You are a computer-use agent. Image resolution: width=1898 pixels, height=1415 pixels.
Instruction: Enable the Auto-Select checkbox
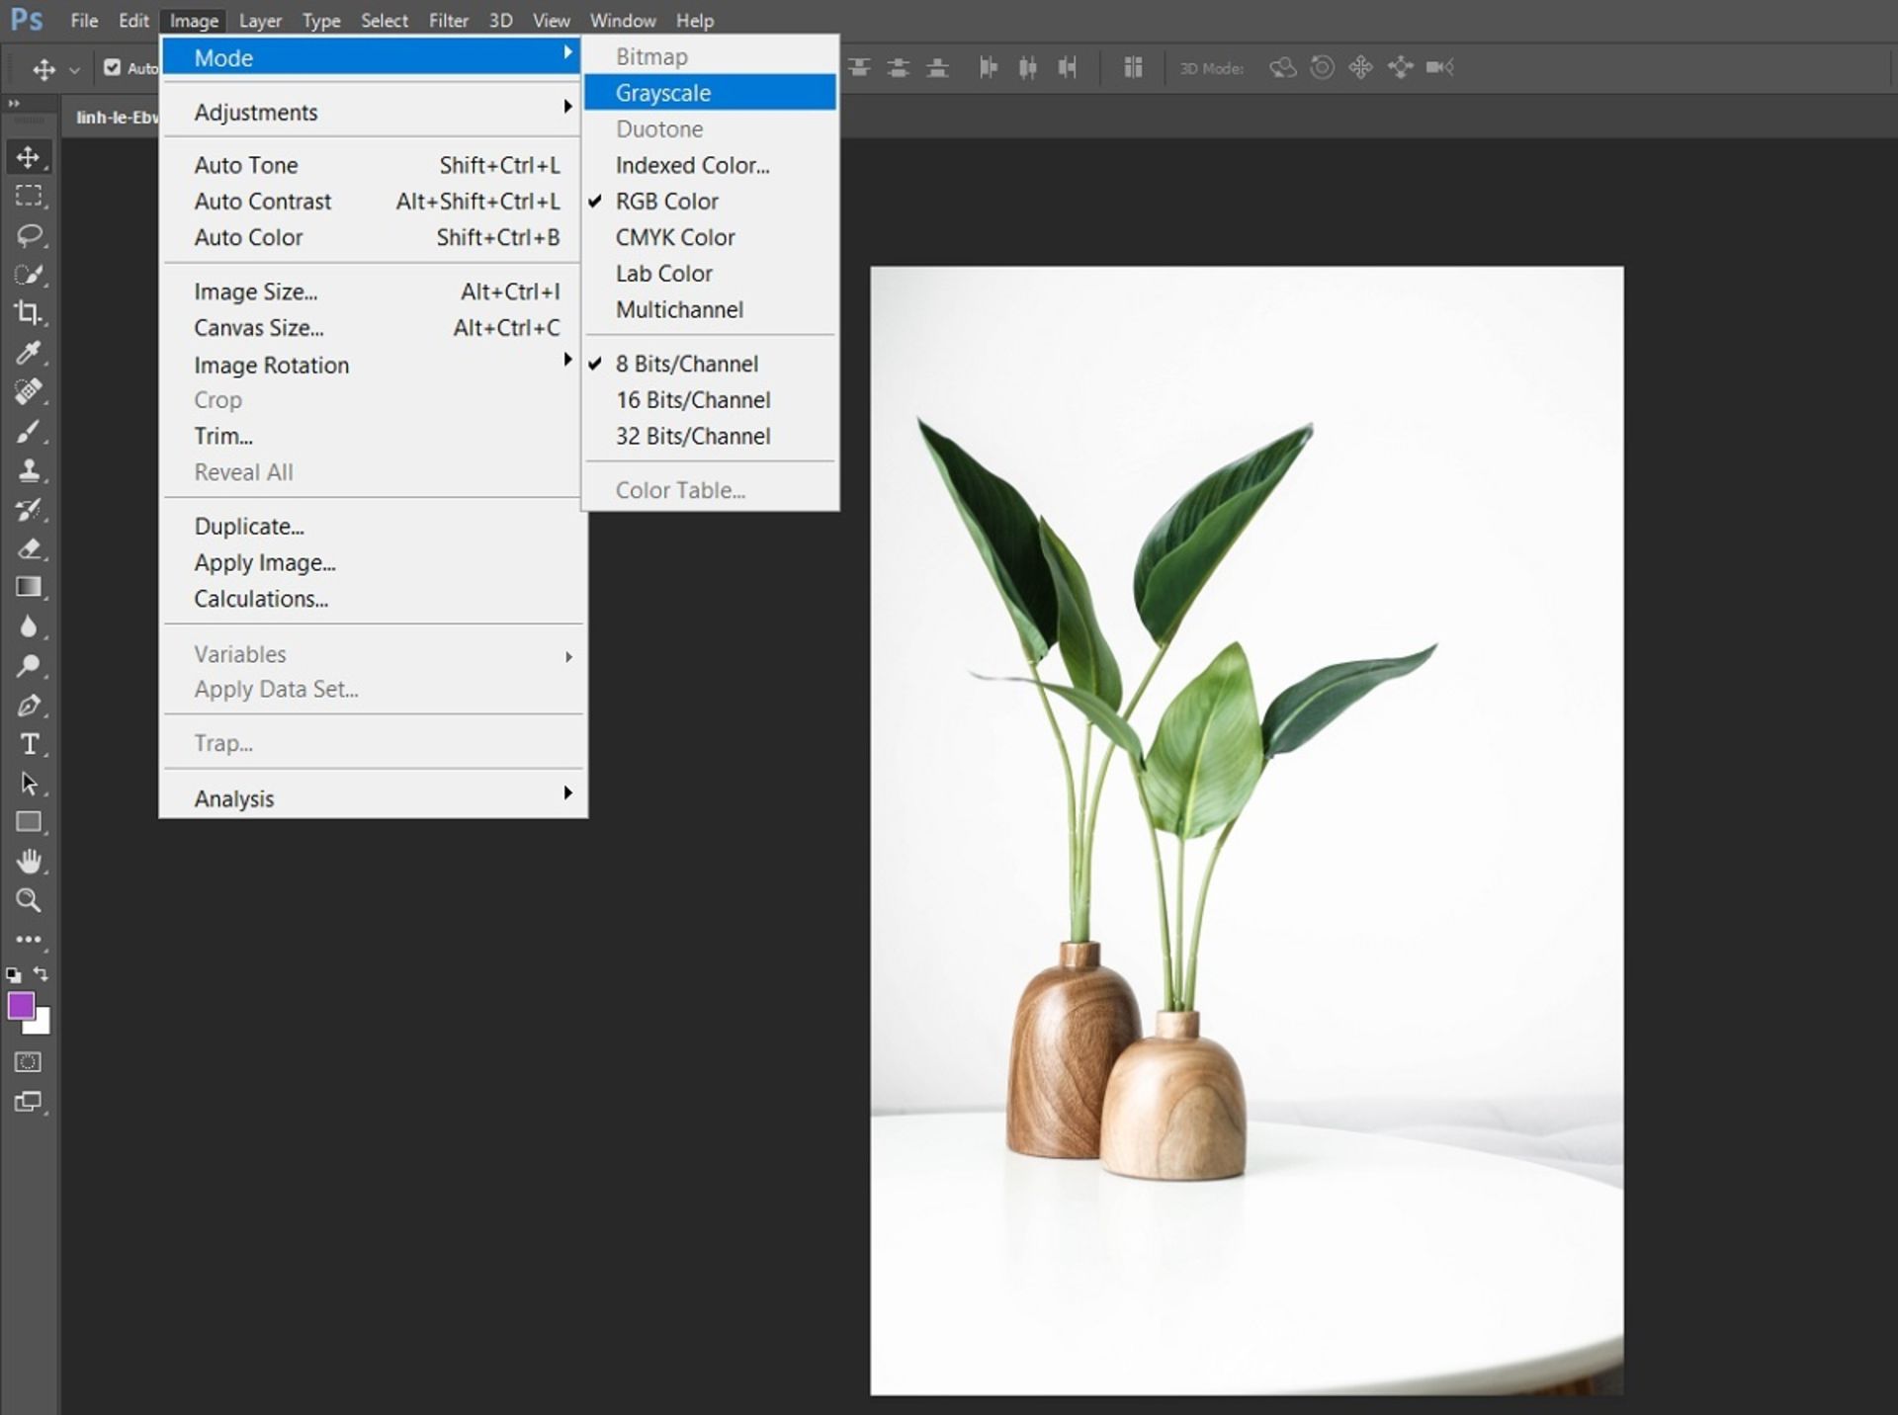click(113, 67)
